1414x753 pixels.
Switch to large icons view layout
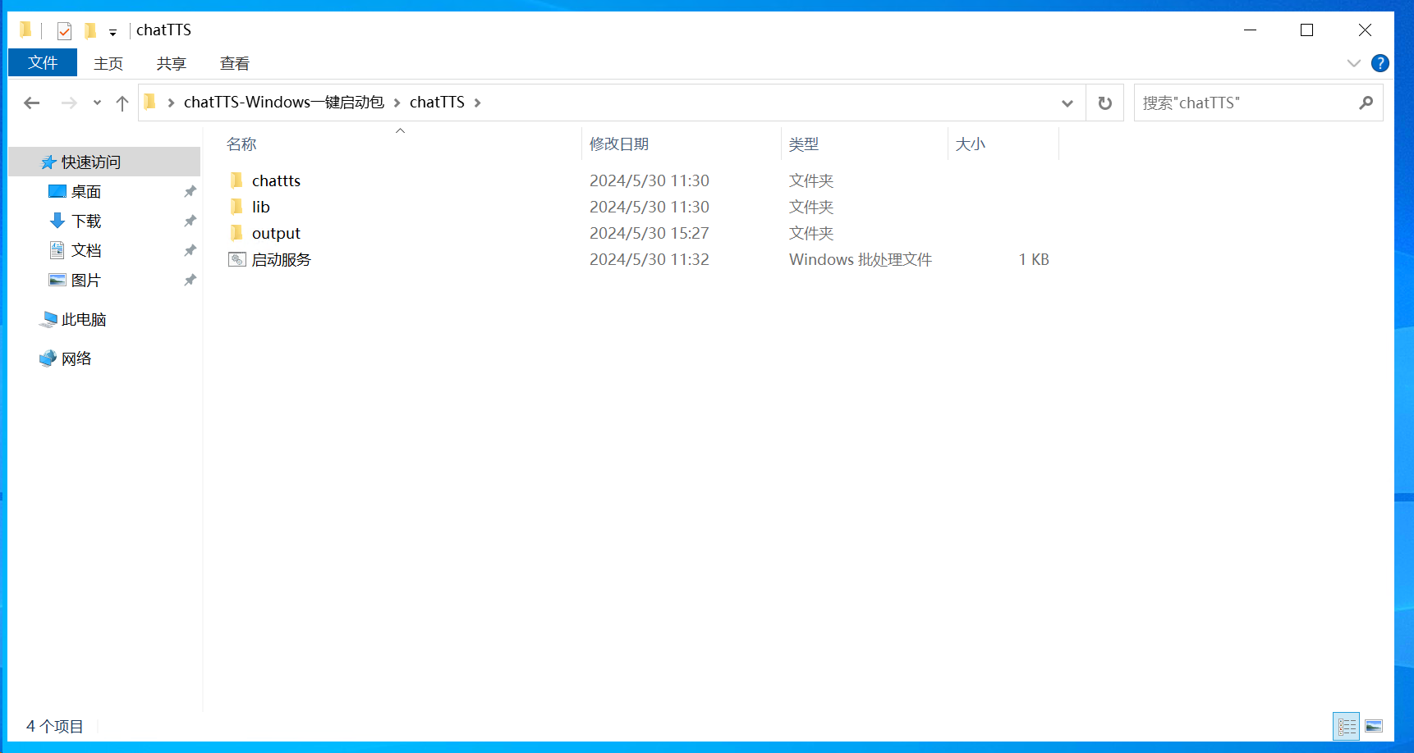coord(1374,726)
